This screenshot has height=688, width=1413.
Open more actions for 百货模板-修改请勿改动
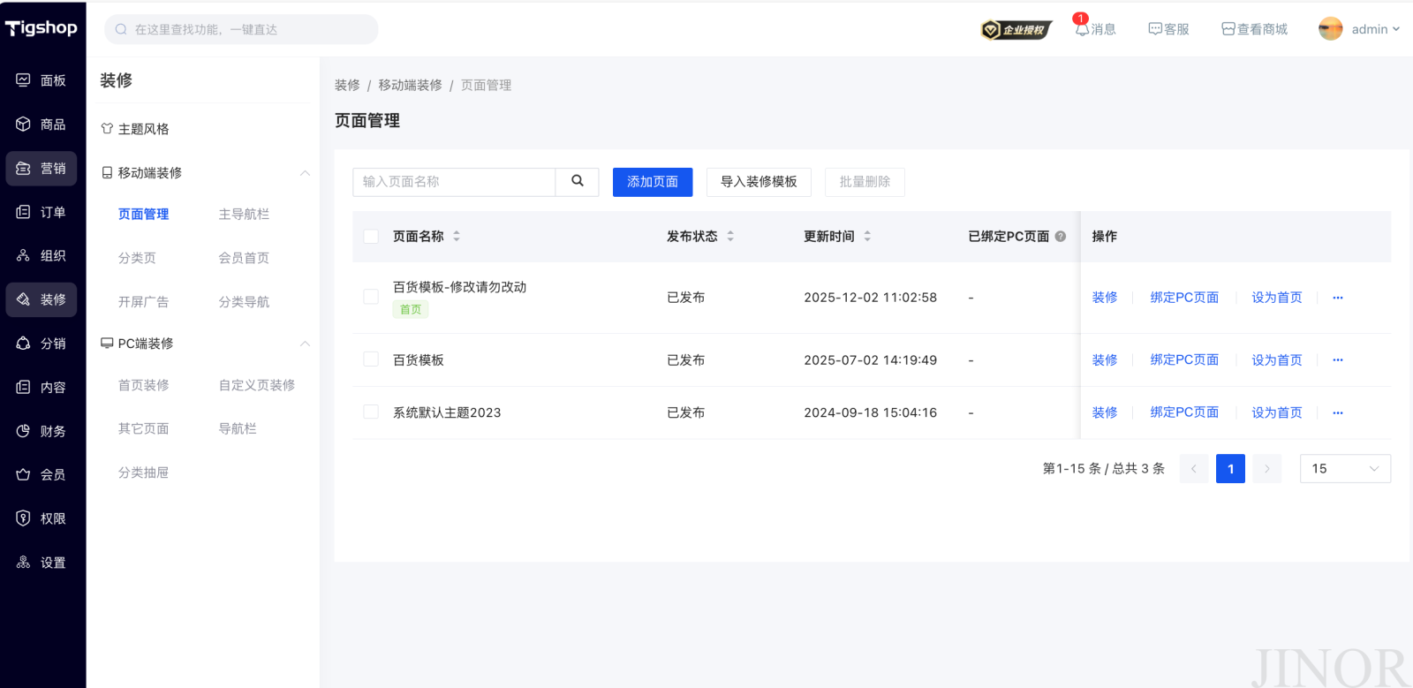coord(1338,298)
